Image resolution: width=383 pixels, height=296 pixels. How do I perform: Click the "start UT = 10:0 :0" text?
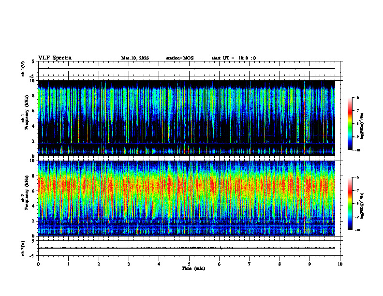click(x=234, y=58)
